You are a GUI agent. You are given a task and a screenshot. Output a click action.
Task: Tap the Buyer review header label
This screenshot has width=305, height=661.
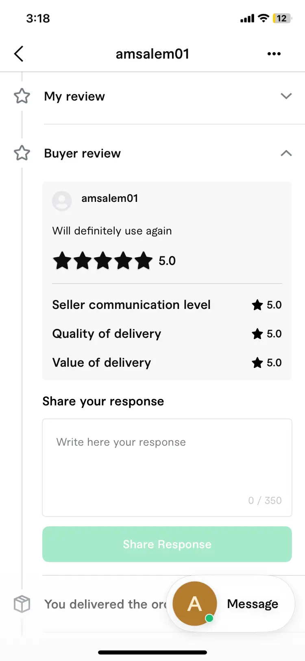83,153
